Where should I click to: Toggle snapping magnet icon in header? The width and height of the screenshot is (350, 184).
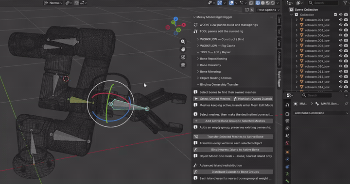[x=77, y=3]
